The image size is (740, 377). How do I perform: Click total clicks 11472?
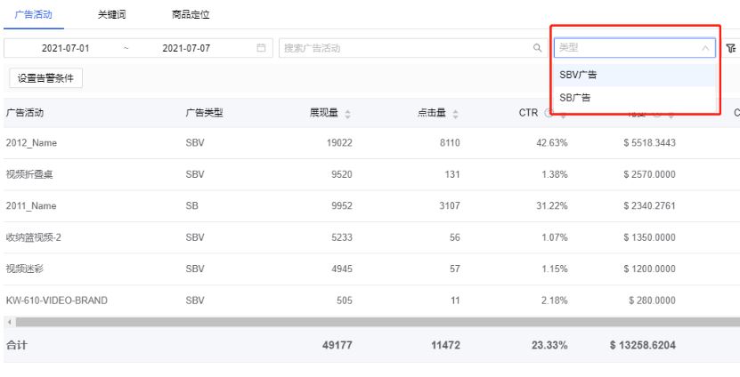445,345
